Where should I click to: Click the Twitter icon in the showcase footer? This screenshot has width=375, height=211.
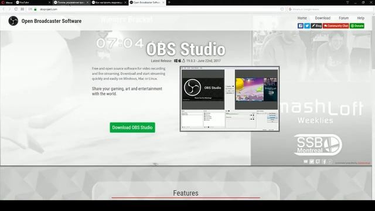[x=312, y=162]
